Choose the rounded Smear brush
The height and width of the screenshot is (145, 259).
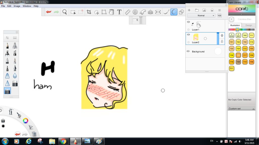click(x=7, y=76)
